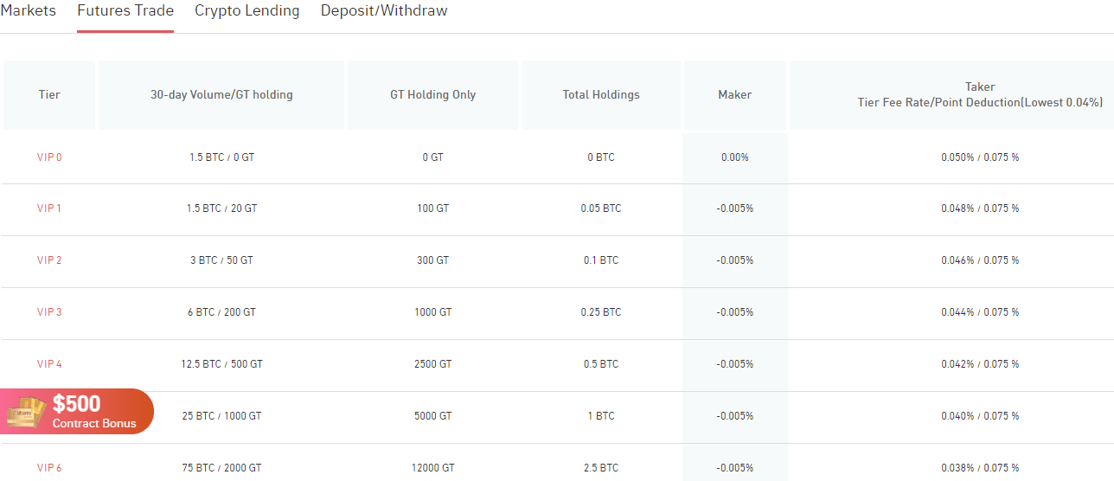Viewport: 1114px width, 481px height.
Task: Select the VIP 6 tier label
Action: point(49,468)
